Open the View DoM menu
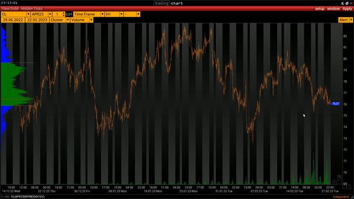354x199 pixels. click(x=10, y=9)
